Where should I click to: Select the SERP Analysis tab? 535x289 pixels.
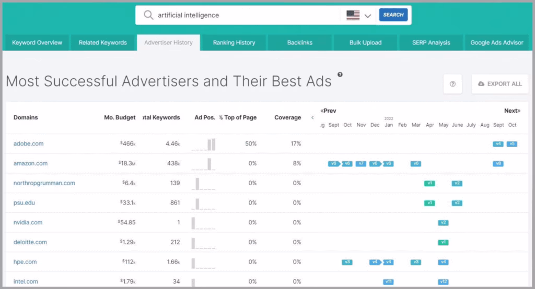coord(431,43)
